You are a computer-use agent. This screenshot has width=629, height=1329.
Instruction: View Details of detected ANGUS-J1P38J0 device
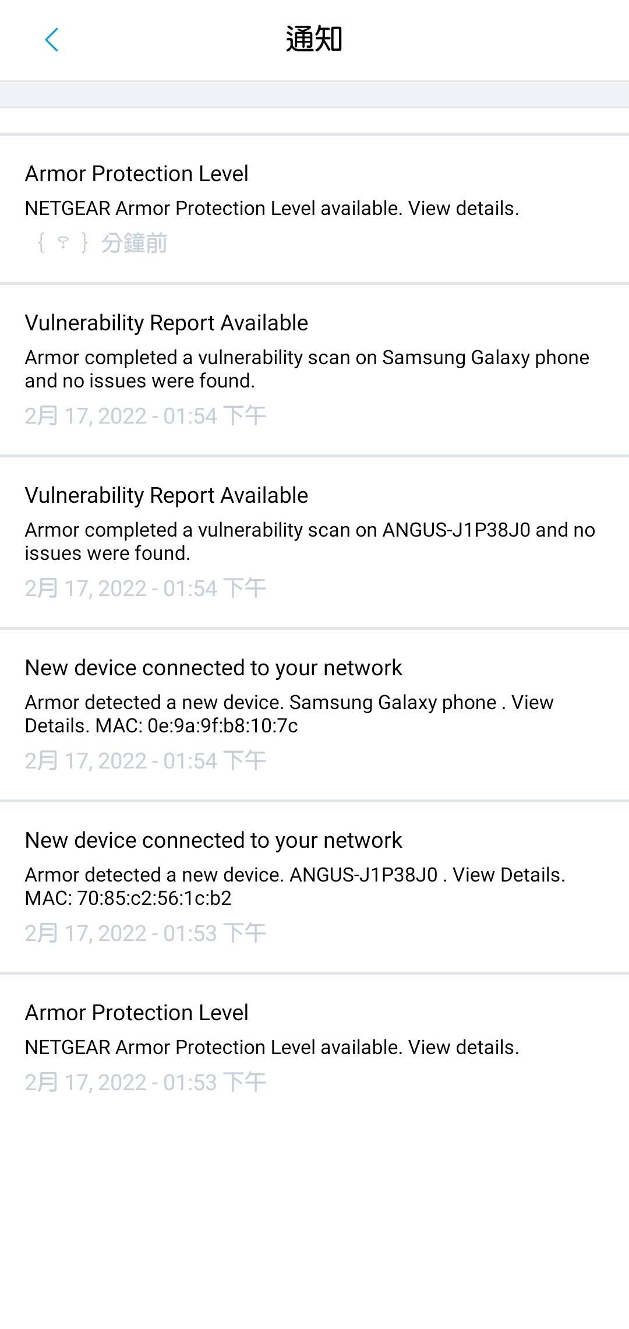tap(508, 875)
